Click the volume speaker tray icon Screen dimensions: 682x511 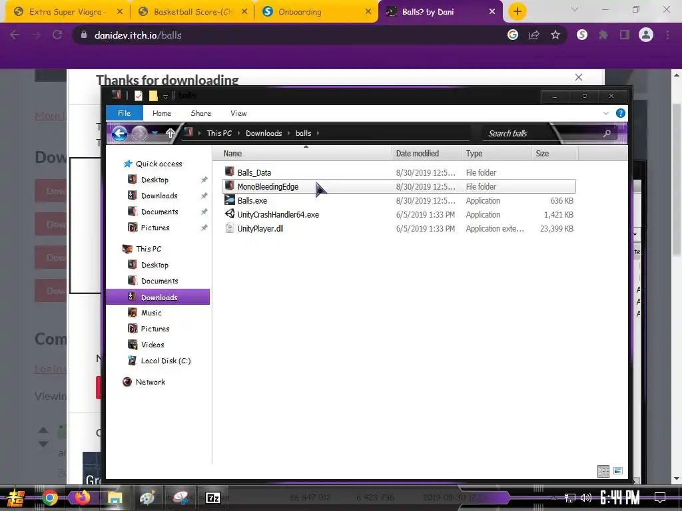pyautogui.click(x=586, y=498)
